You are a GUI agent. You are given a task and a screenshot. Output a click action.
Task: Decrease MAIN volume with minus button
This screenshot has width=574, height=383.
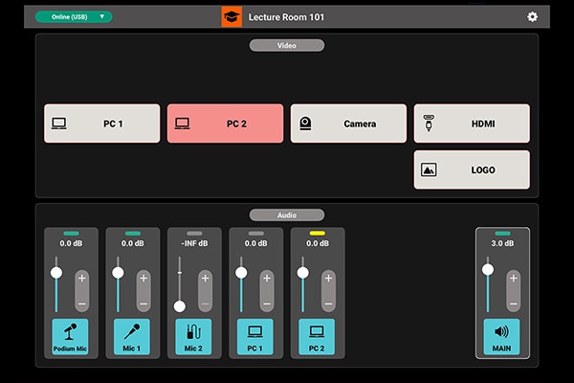(513, 303)
